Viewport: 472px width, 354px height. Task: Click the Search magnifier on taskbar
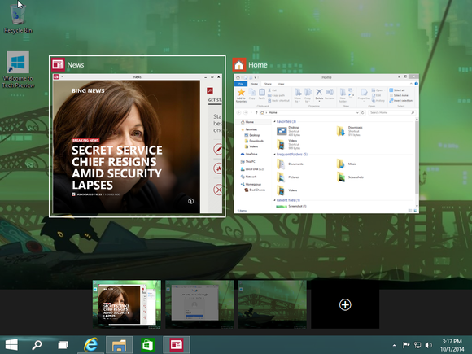point(37,345)
